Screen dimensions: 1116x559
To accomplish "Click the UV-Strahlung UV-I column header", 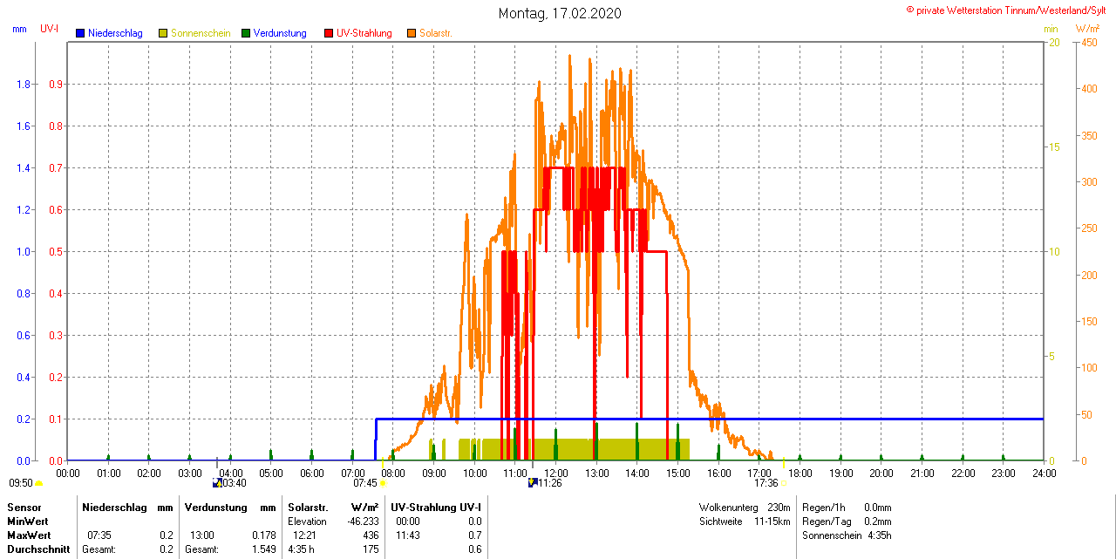I will pos(436,508).
